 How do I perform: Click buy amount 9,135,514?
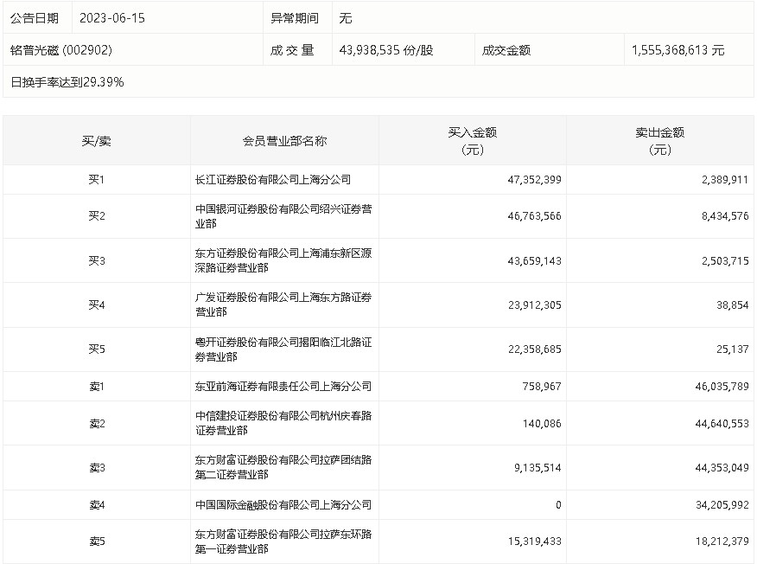[x=538, y=468]
